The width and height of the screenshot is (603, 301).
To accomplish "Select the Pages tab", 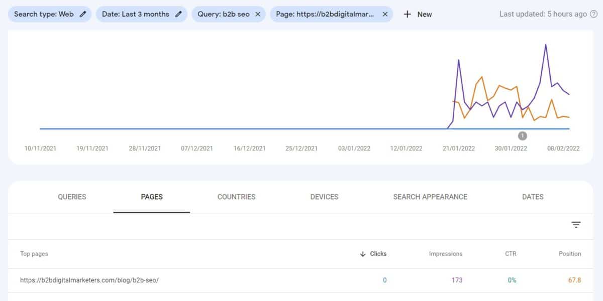I will [152, 197].
